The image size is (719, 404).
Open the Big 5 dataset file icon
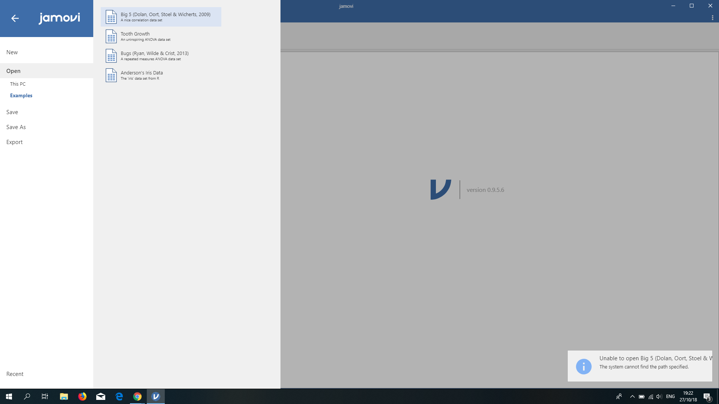pyautogui.click(x=111, y=17)
